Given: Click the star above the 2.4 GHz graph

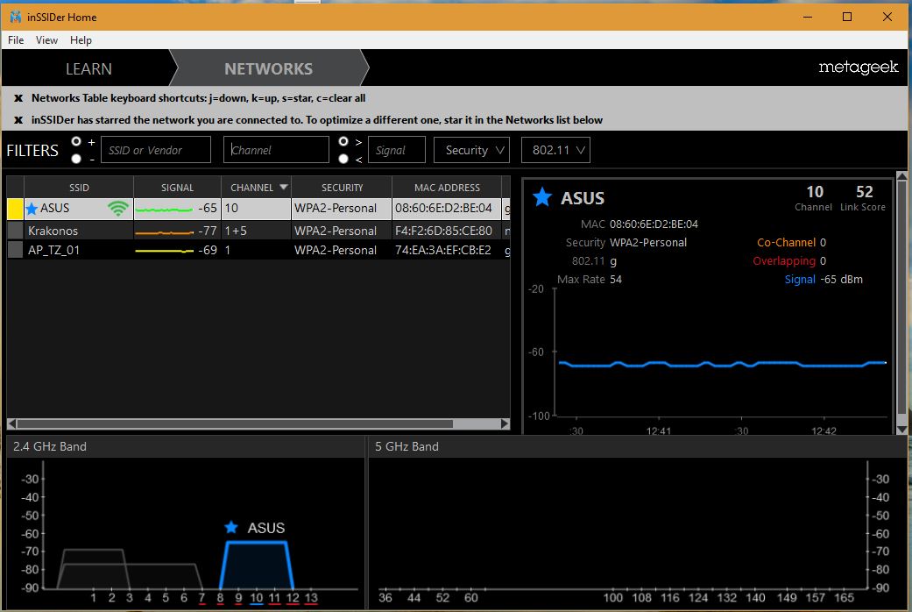Looking at the screenshot, I should click(231, 527).
